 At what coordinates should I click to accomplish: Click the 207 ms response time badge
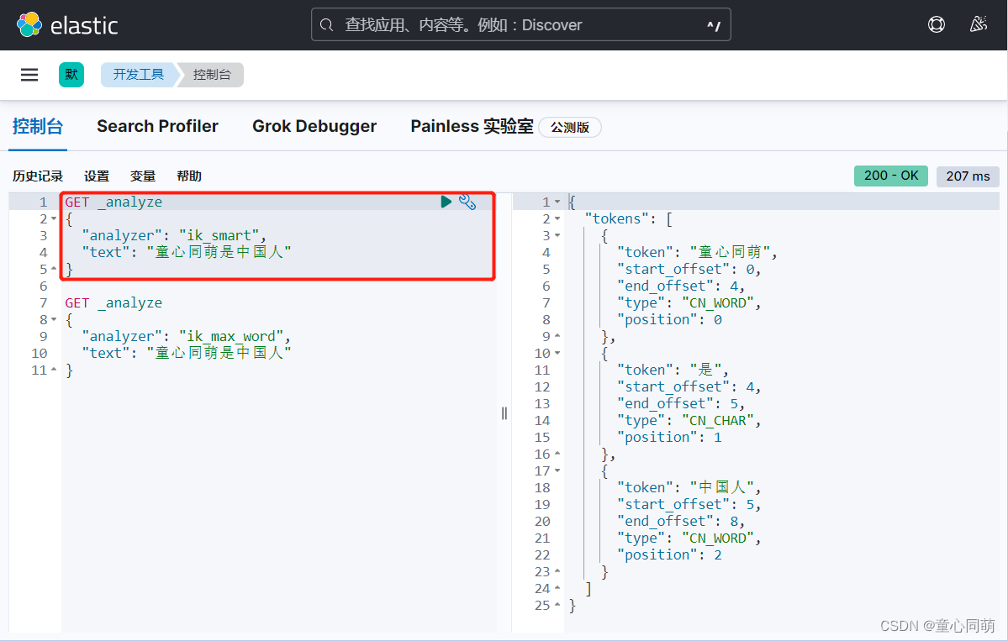[968, 176]
